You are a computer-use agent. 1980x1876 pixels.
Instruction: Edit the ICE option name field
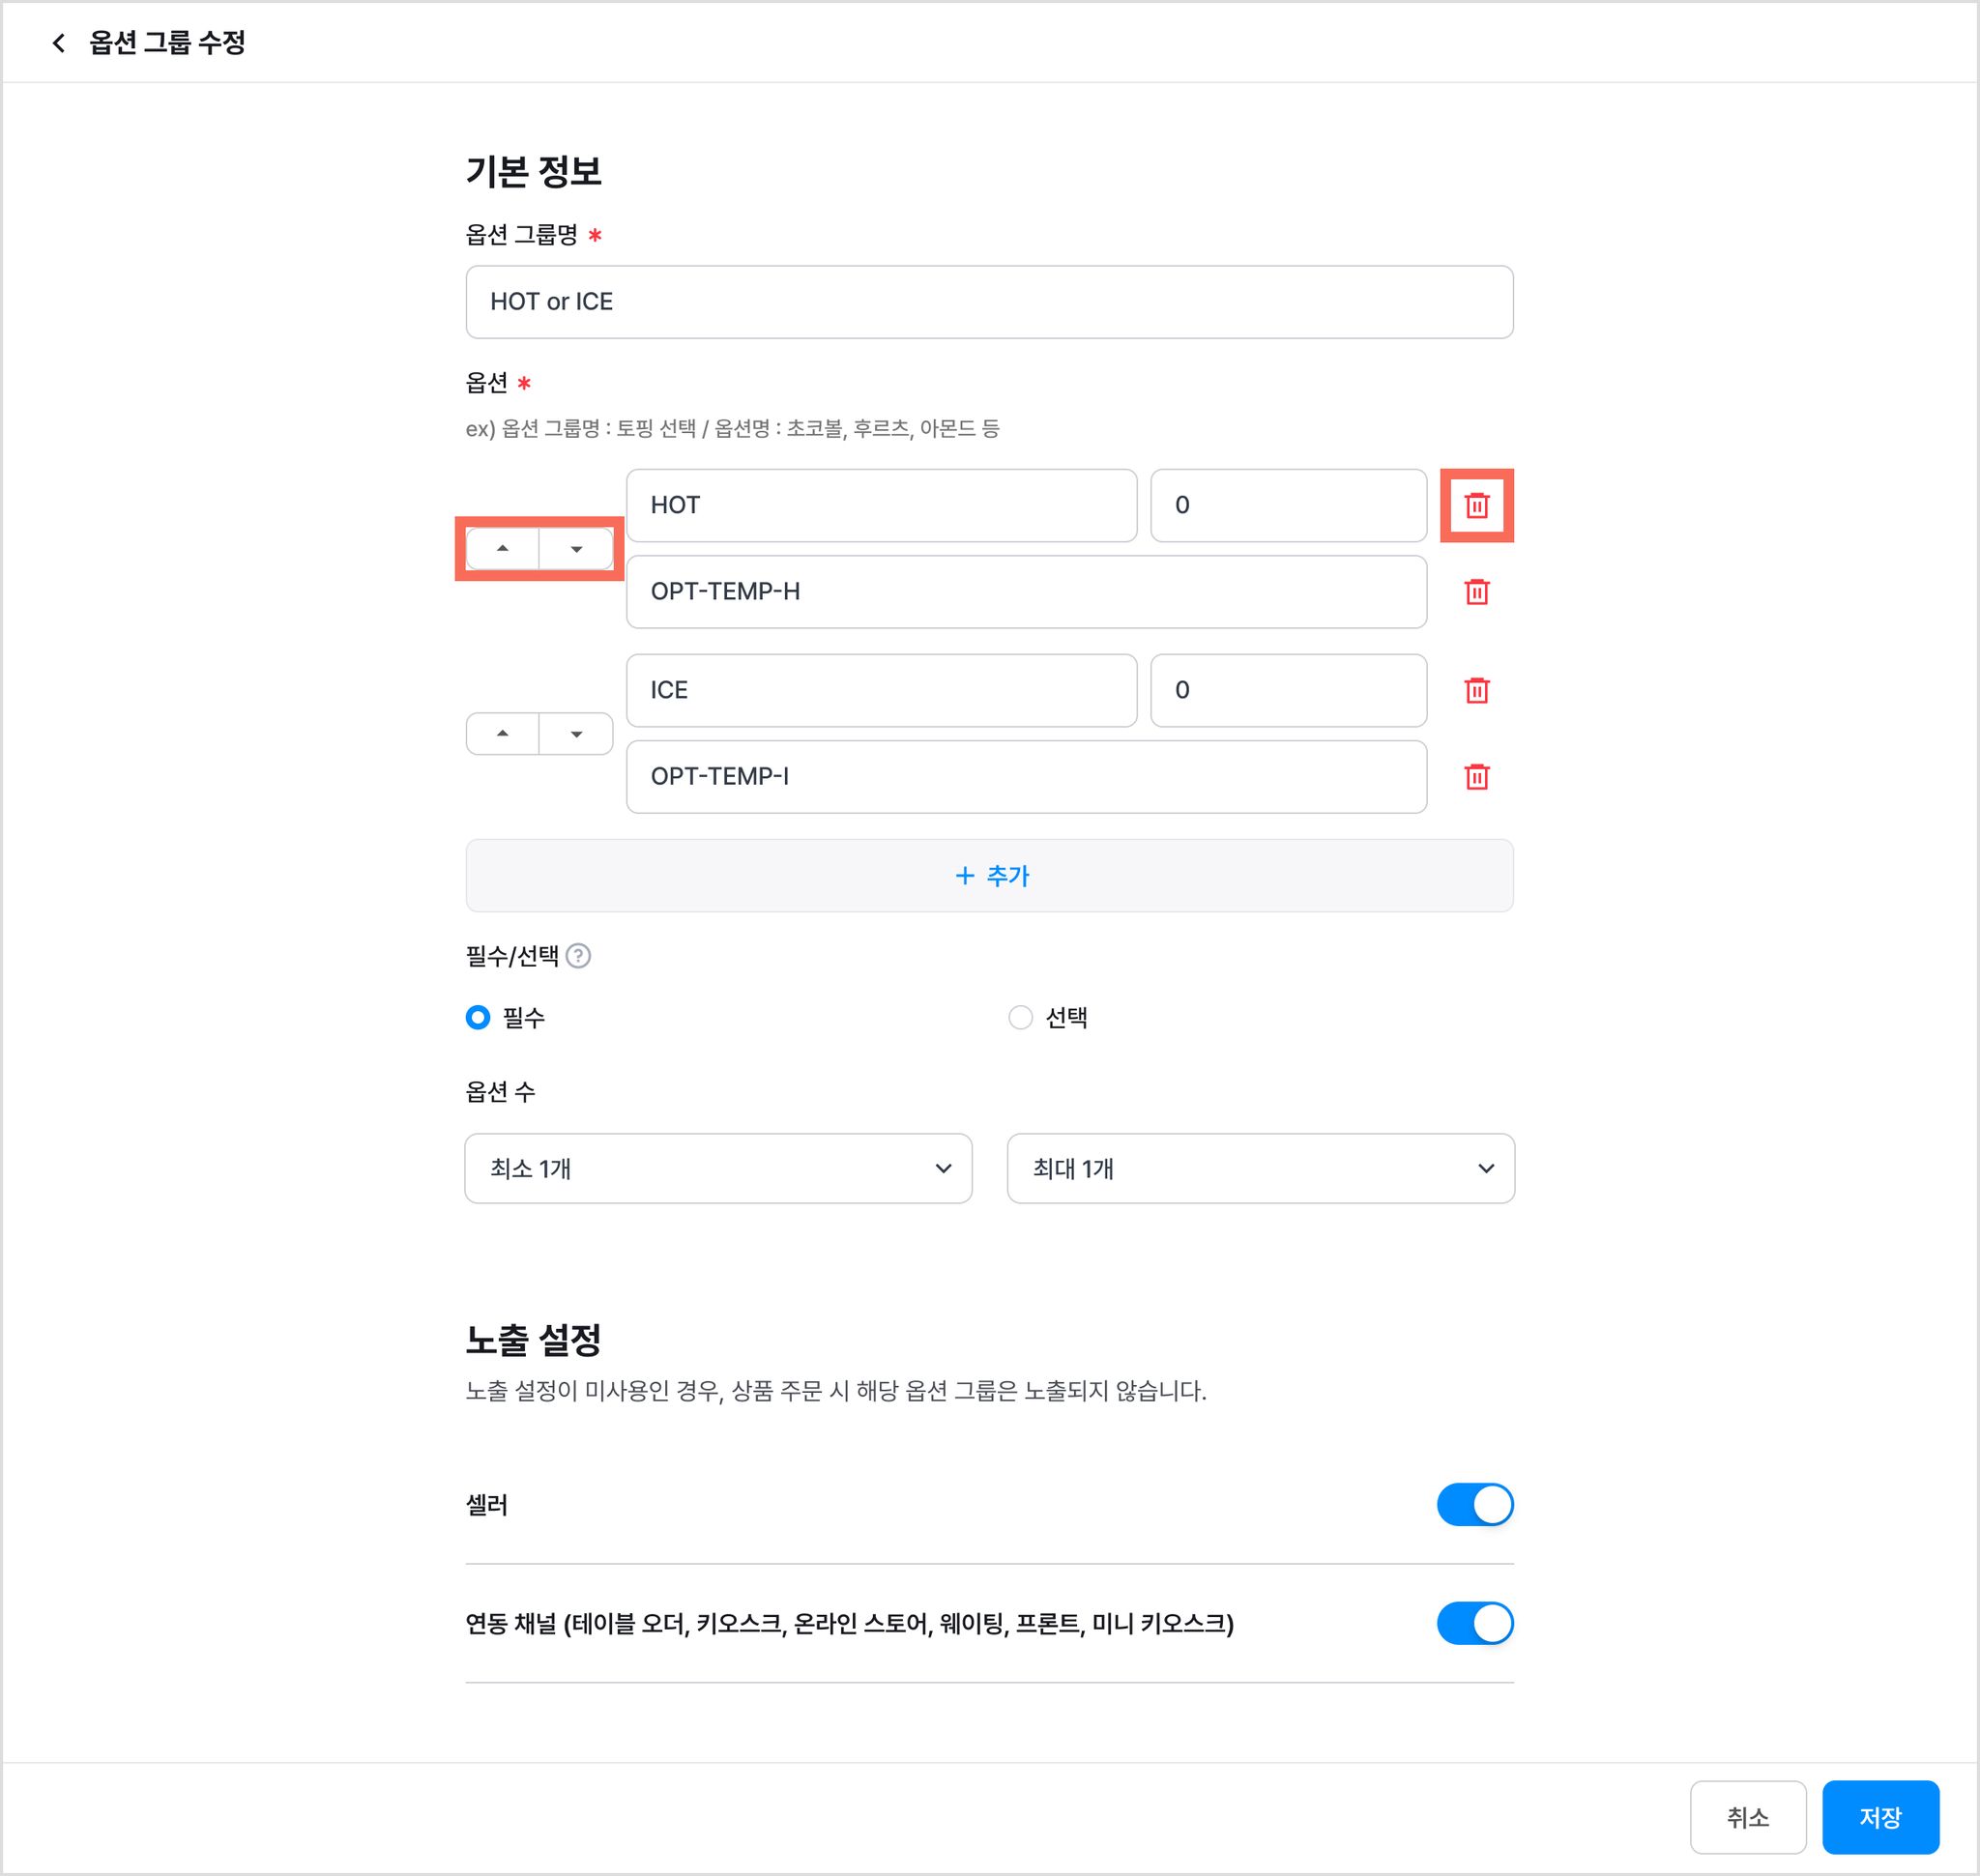pos(882,691)
